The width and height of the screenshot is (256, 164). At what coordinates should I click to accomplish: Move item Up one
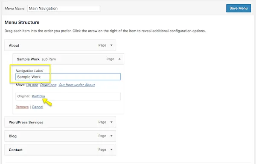coord(32,85)
